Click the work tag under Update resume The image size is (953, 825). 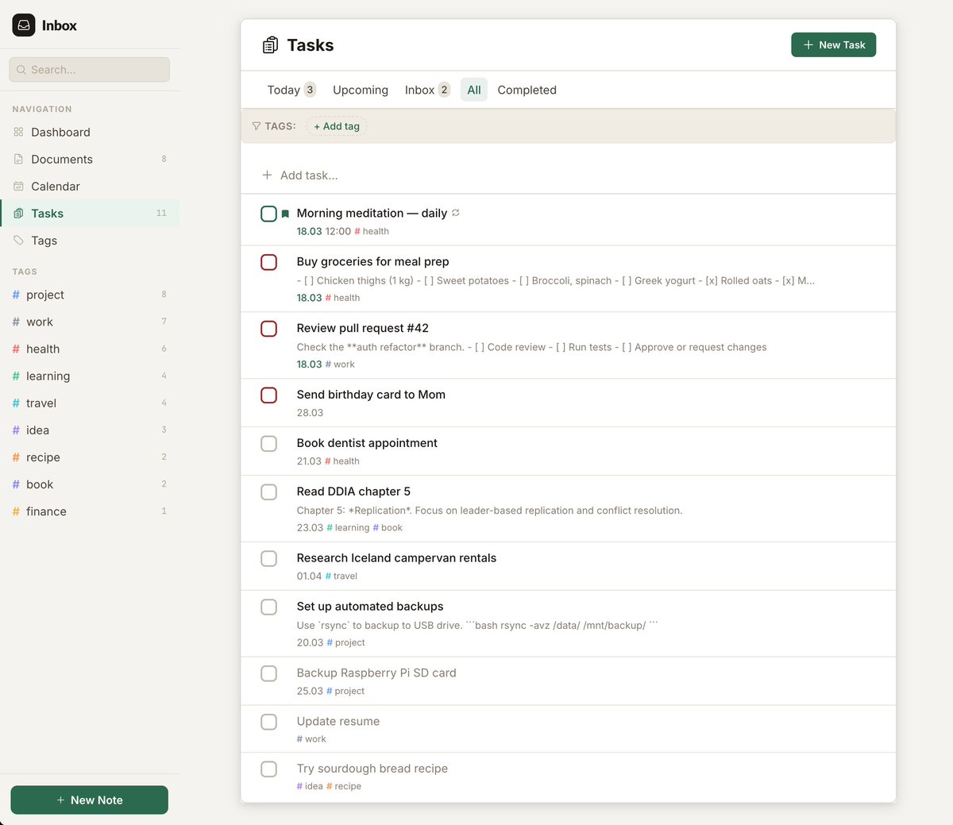311,739
